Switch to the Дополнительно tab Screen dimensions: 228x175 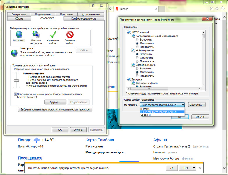point(91,15)
